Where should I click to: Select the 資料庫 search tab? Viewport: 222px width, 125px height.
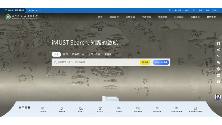(x=108, y=54)
